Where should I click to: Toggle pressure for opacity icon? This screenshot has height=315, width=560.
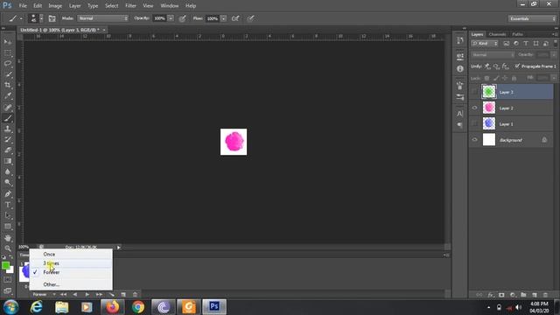[x=183, y=18]
